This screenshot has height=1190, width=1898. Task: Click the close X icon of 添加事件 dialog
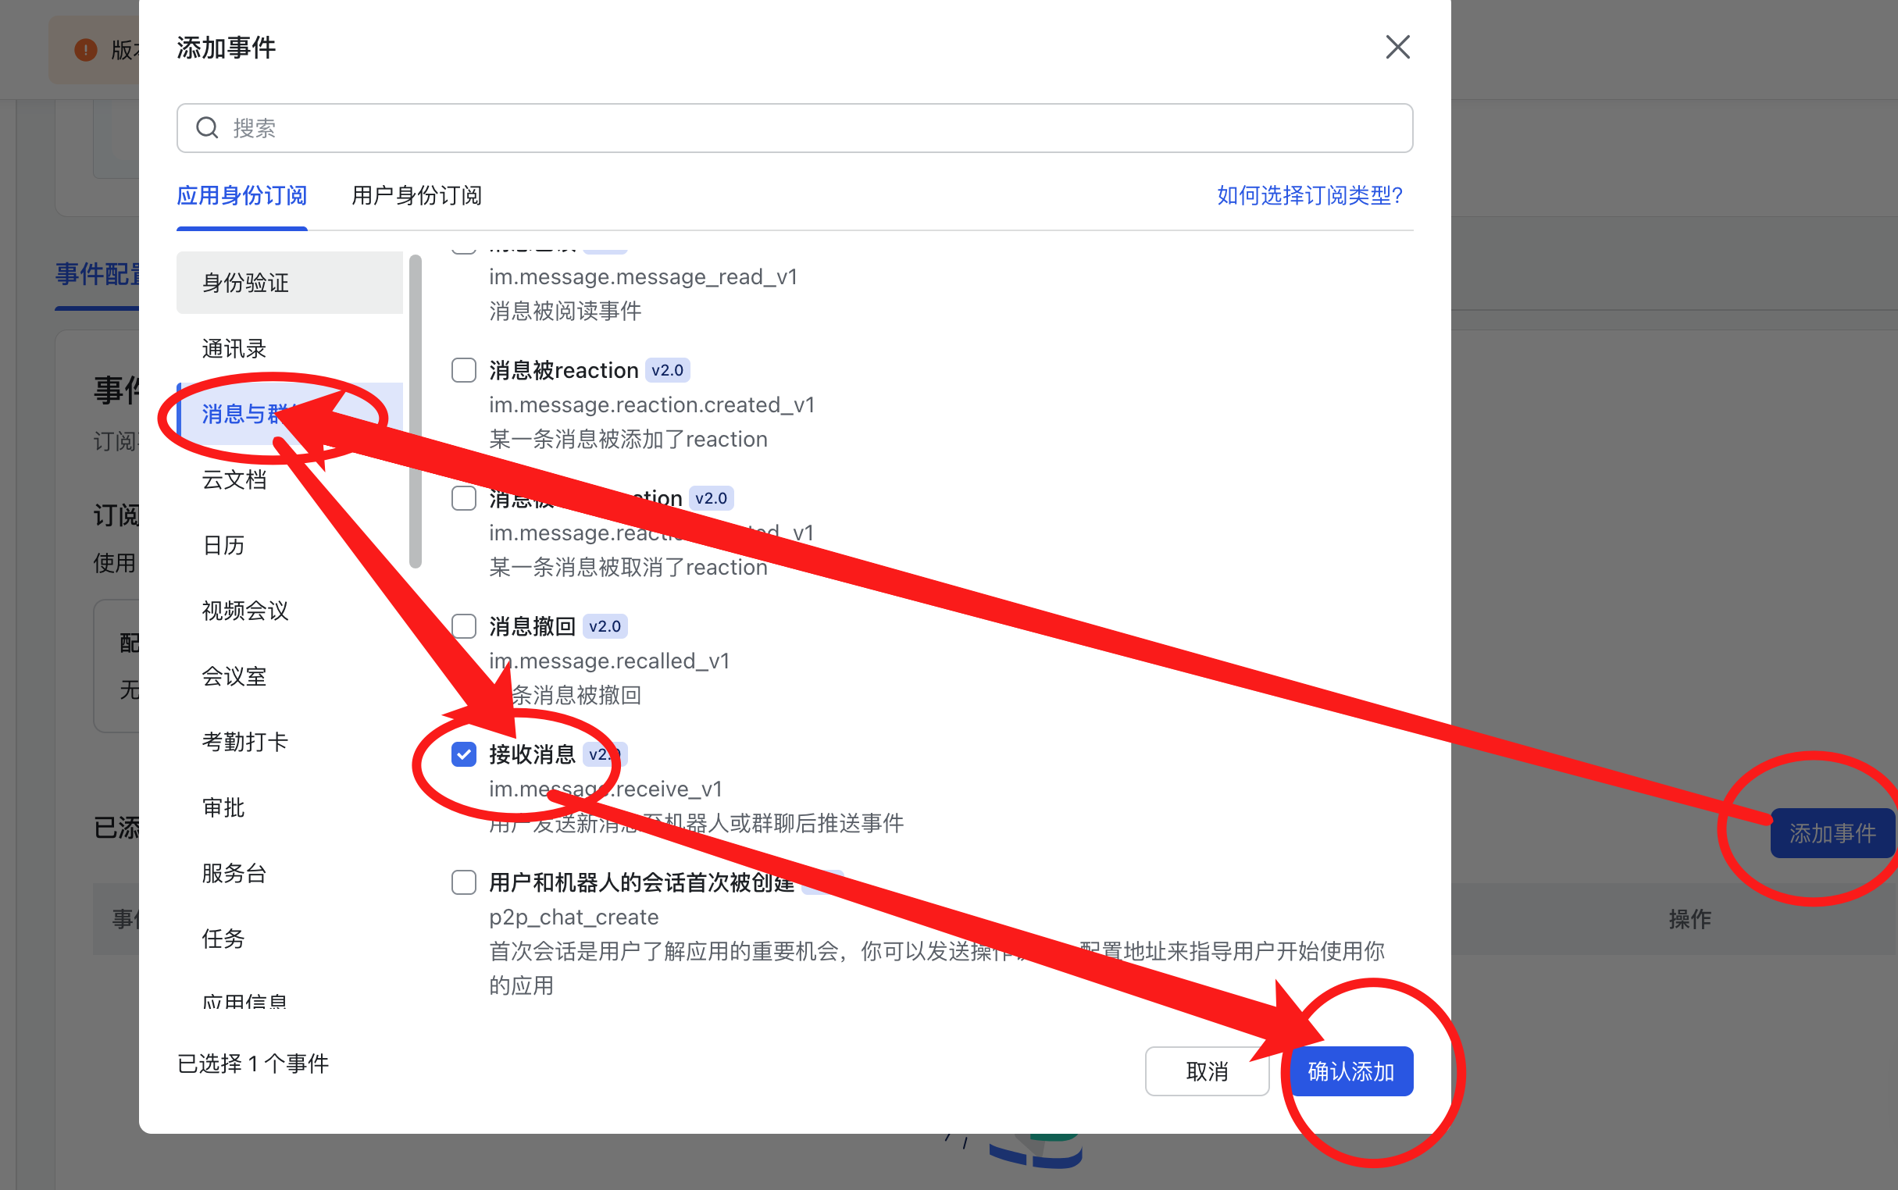(x=1397, y=47)
